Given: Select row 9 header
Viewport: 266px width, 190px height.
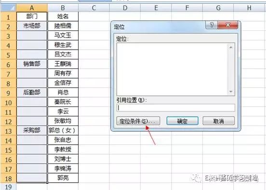Looking at the screenshot, I should pos(9,93).
